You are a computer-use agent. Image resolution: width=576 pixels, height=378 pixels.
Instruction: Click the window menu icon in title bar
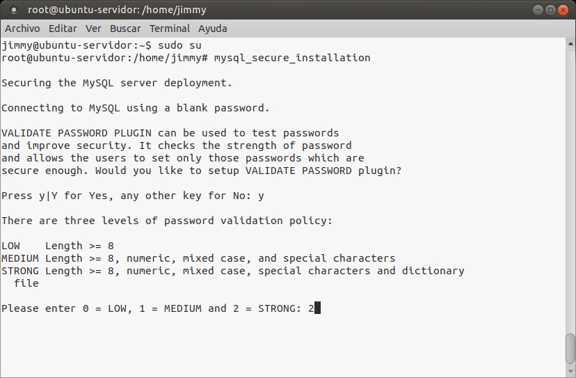[13, 10]
